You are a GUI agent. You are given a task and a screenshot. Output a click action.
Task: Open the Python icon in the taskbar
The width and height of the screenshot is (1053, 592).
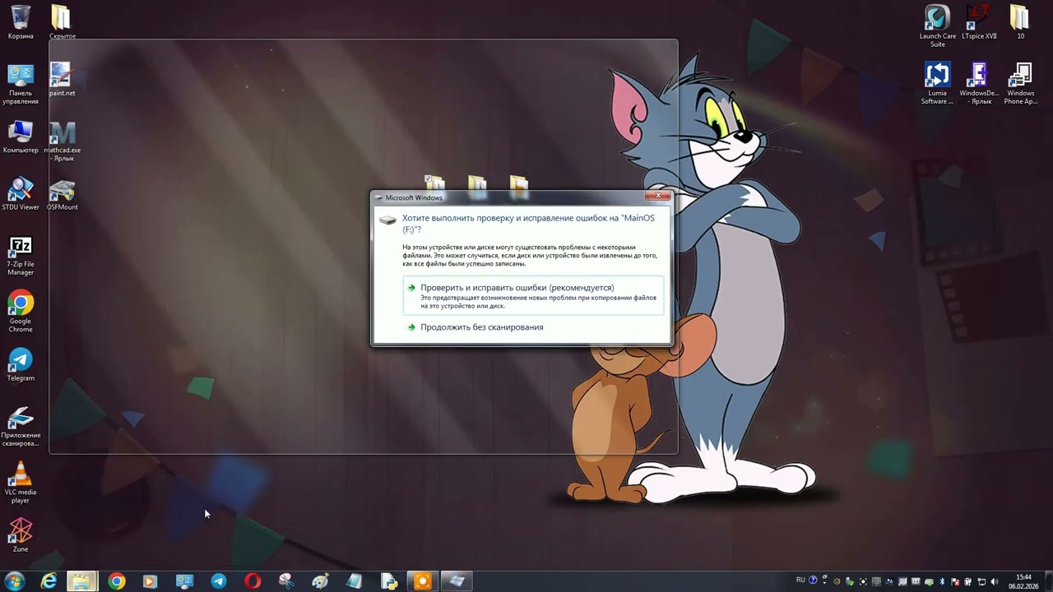tap(388, 581)
